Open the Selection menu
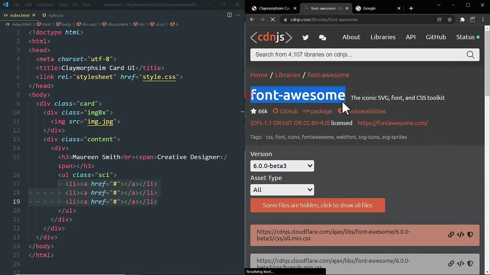The width and height of the screenshot is (490, 275). pos(45,5)
